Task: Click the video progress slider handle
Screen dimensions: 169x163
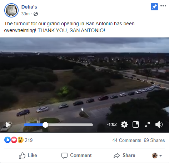Action: coord(45,125)
